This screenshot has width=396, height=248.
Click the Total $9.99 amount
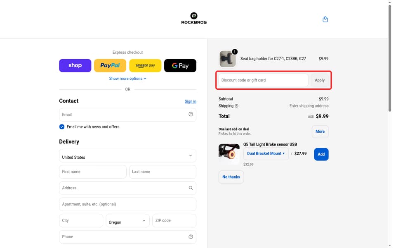(322, 116)
